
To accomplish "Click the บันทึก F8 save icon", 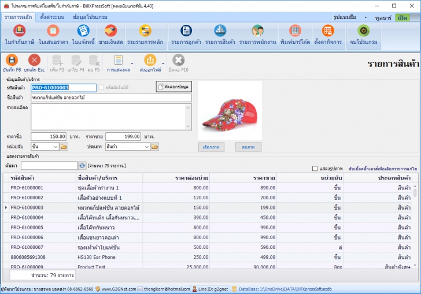I will pyautogui.click(x=12, y=60).
